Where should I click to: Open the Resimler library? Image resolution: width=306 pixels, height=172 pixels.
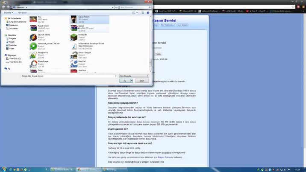click(11, 45)
